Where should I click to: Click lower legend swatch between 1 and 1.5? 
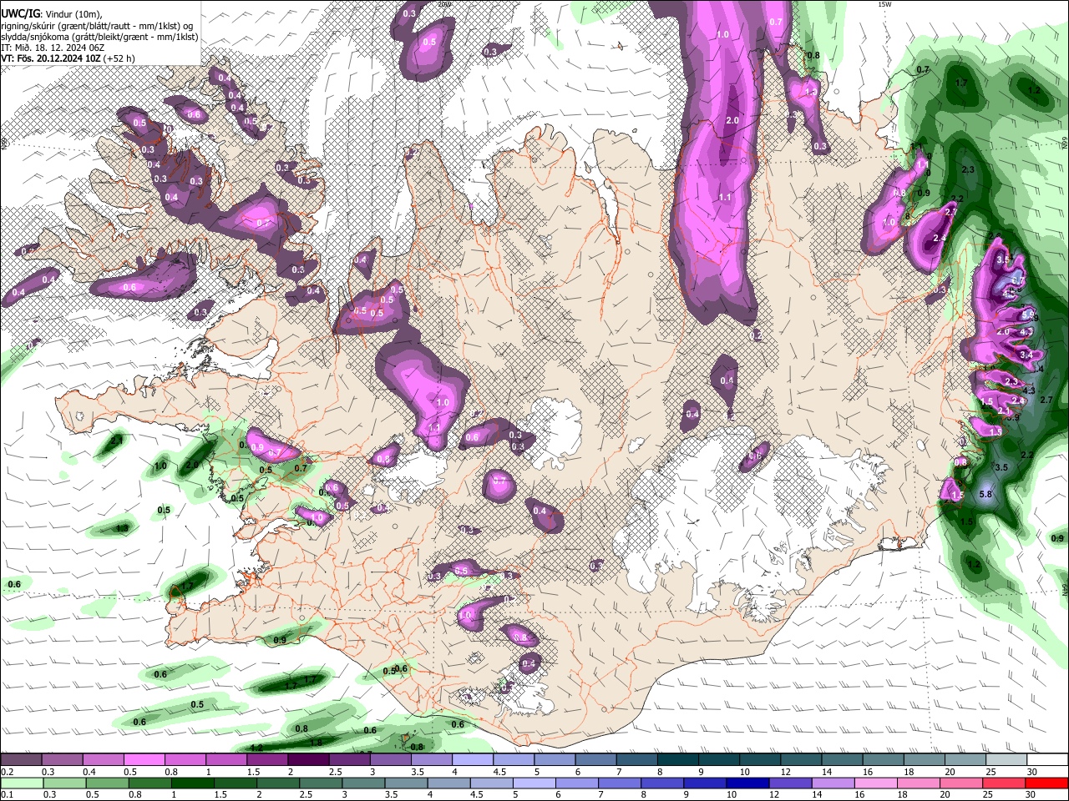pos(191,783)
